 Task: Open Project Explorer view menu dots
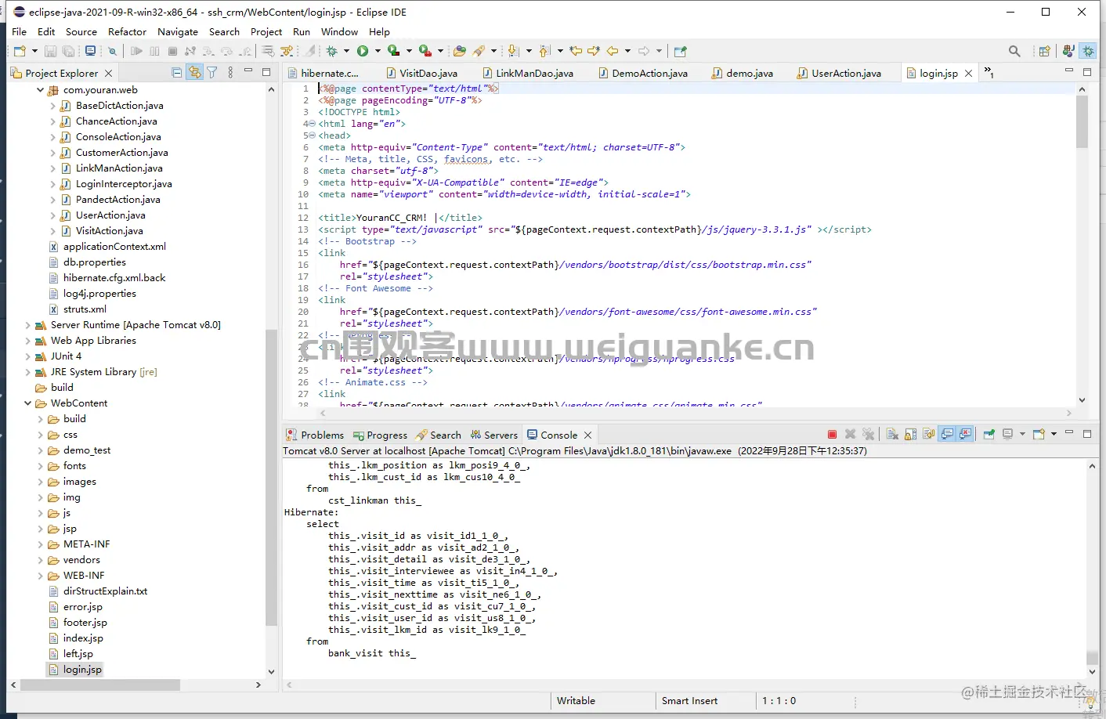click(x=230, y=73)
